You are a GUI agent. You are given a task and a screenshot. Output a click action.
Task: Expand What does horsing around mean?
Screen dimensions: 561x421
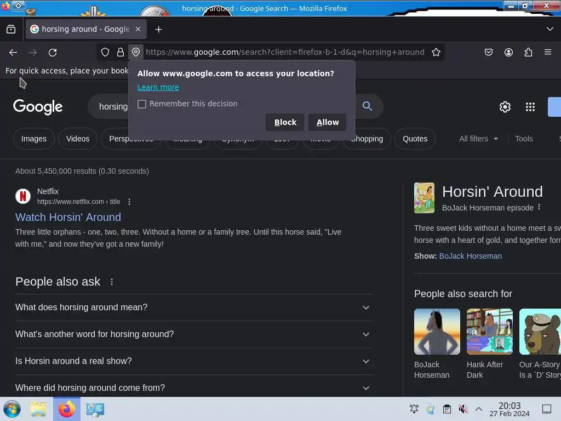click(x=193, y=308)
